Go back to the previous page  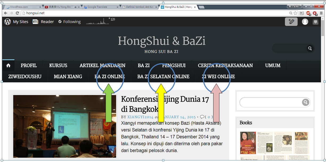[6, 13]
